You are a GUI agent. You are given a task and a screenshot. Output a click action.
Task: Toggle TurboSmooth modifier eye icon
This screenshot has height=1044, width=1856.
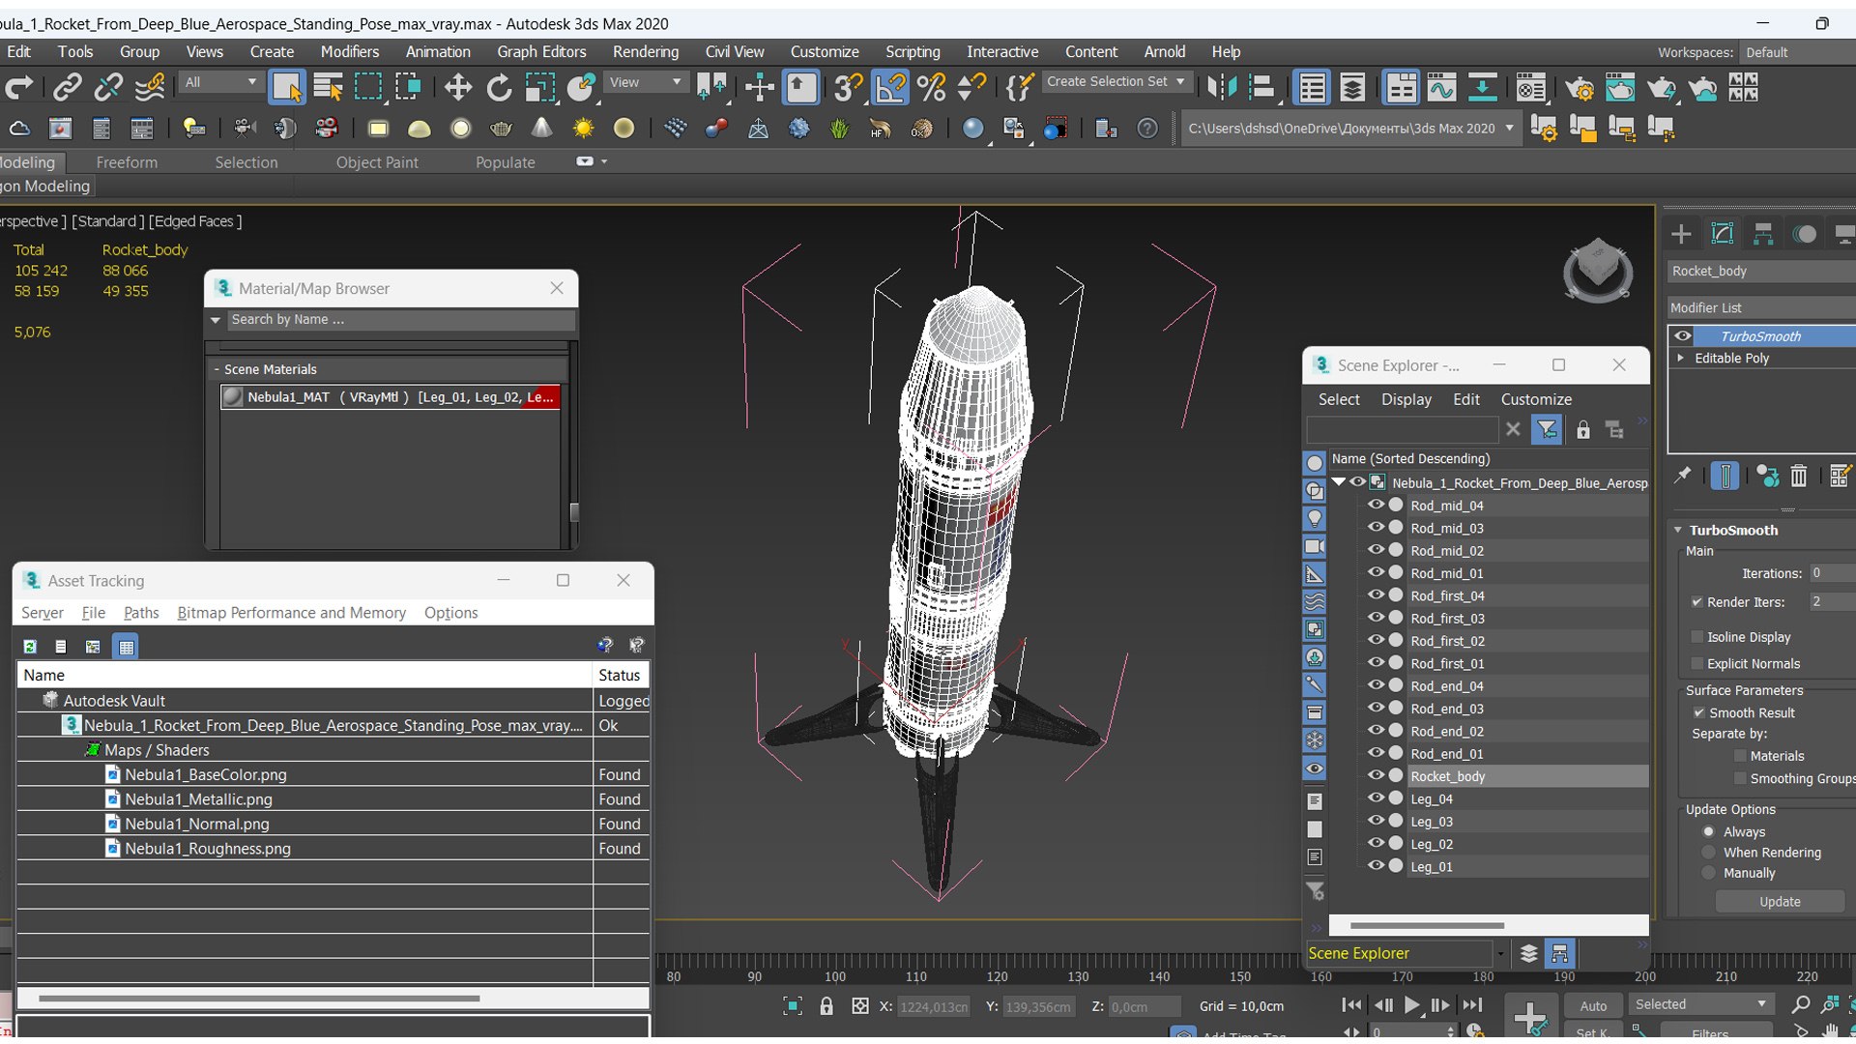coord(1683,336)
